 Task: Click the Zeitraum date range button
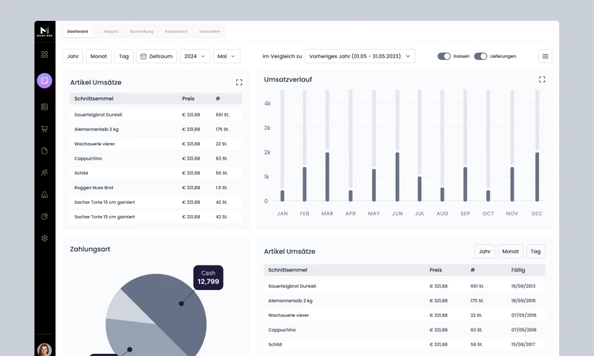coord(157,56)
